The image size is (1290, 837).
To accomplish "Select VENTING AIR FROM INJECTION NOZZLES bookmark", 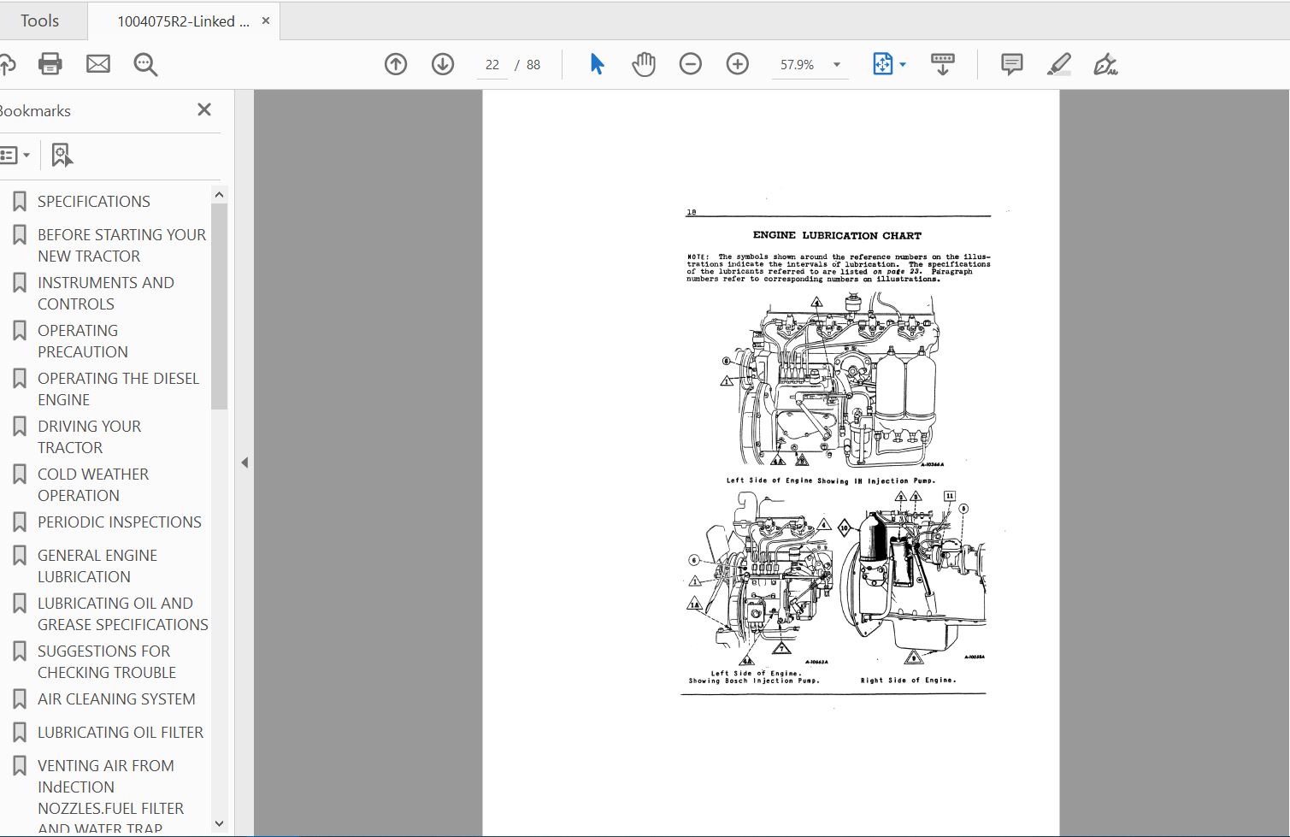I will point(111,797).
